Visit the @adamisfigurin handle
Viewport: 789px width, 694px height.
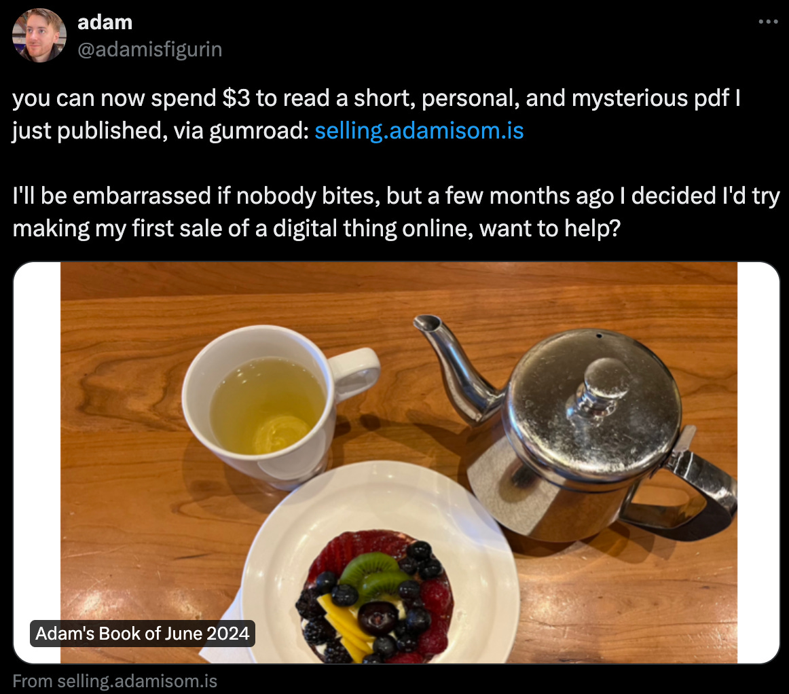150,50
